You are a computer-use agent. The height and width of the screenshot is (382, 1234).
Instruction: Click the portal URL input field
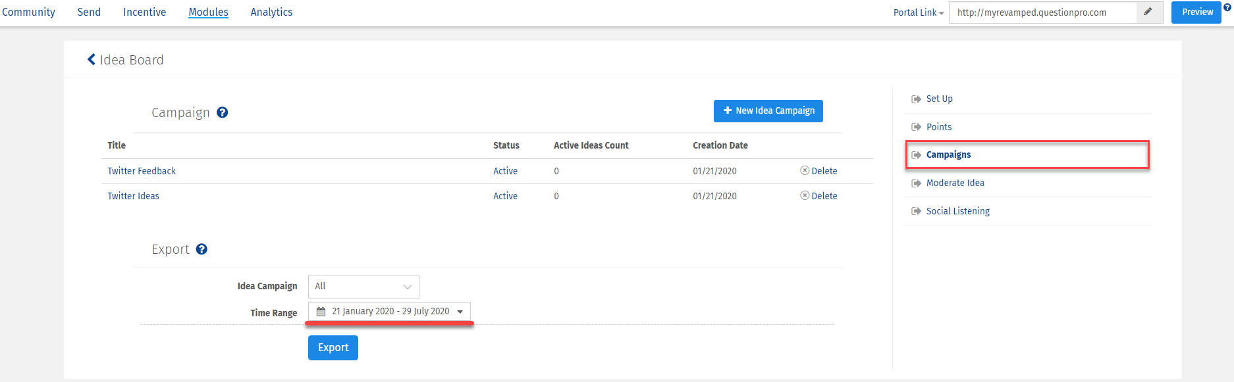(x=1042, y=12)
